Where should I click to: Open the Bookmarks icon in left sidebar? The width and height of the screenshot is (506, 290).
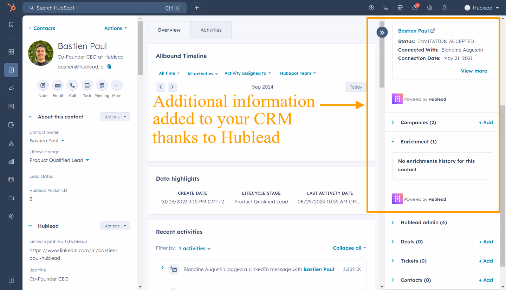(x=11, y=24)
